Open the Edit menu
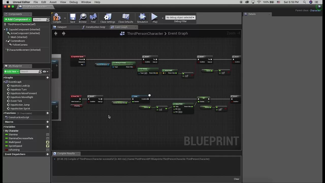This screenshot has height=183, width=325. 44,2
